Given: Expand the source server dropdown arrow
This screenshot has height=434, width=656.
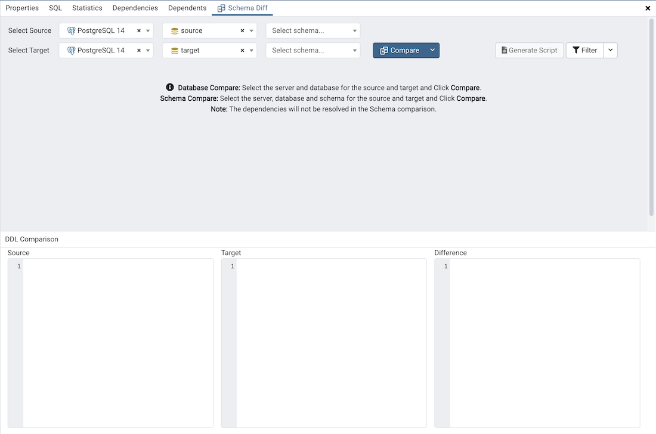Looking at the screenshot, I should (x=148, y=30).
